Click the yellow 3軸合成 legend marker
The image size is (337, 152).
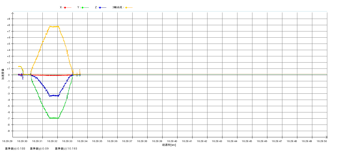pos(126,7)
